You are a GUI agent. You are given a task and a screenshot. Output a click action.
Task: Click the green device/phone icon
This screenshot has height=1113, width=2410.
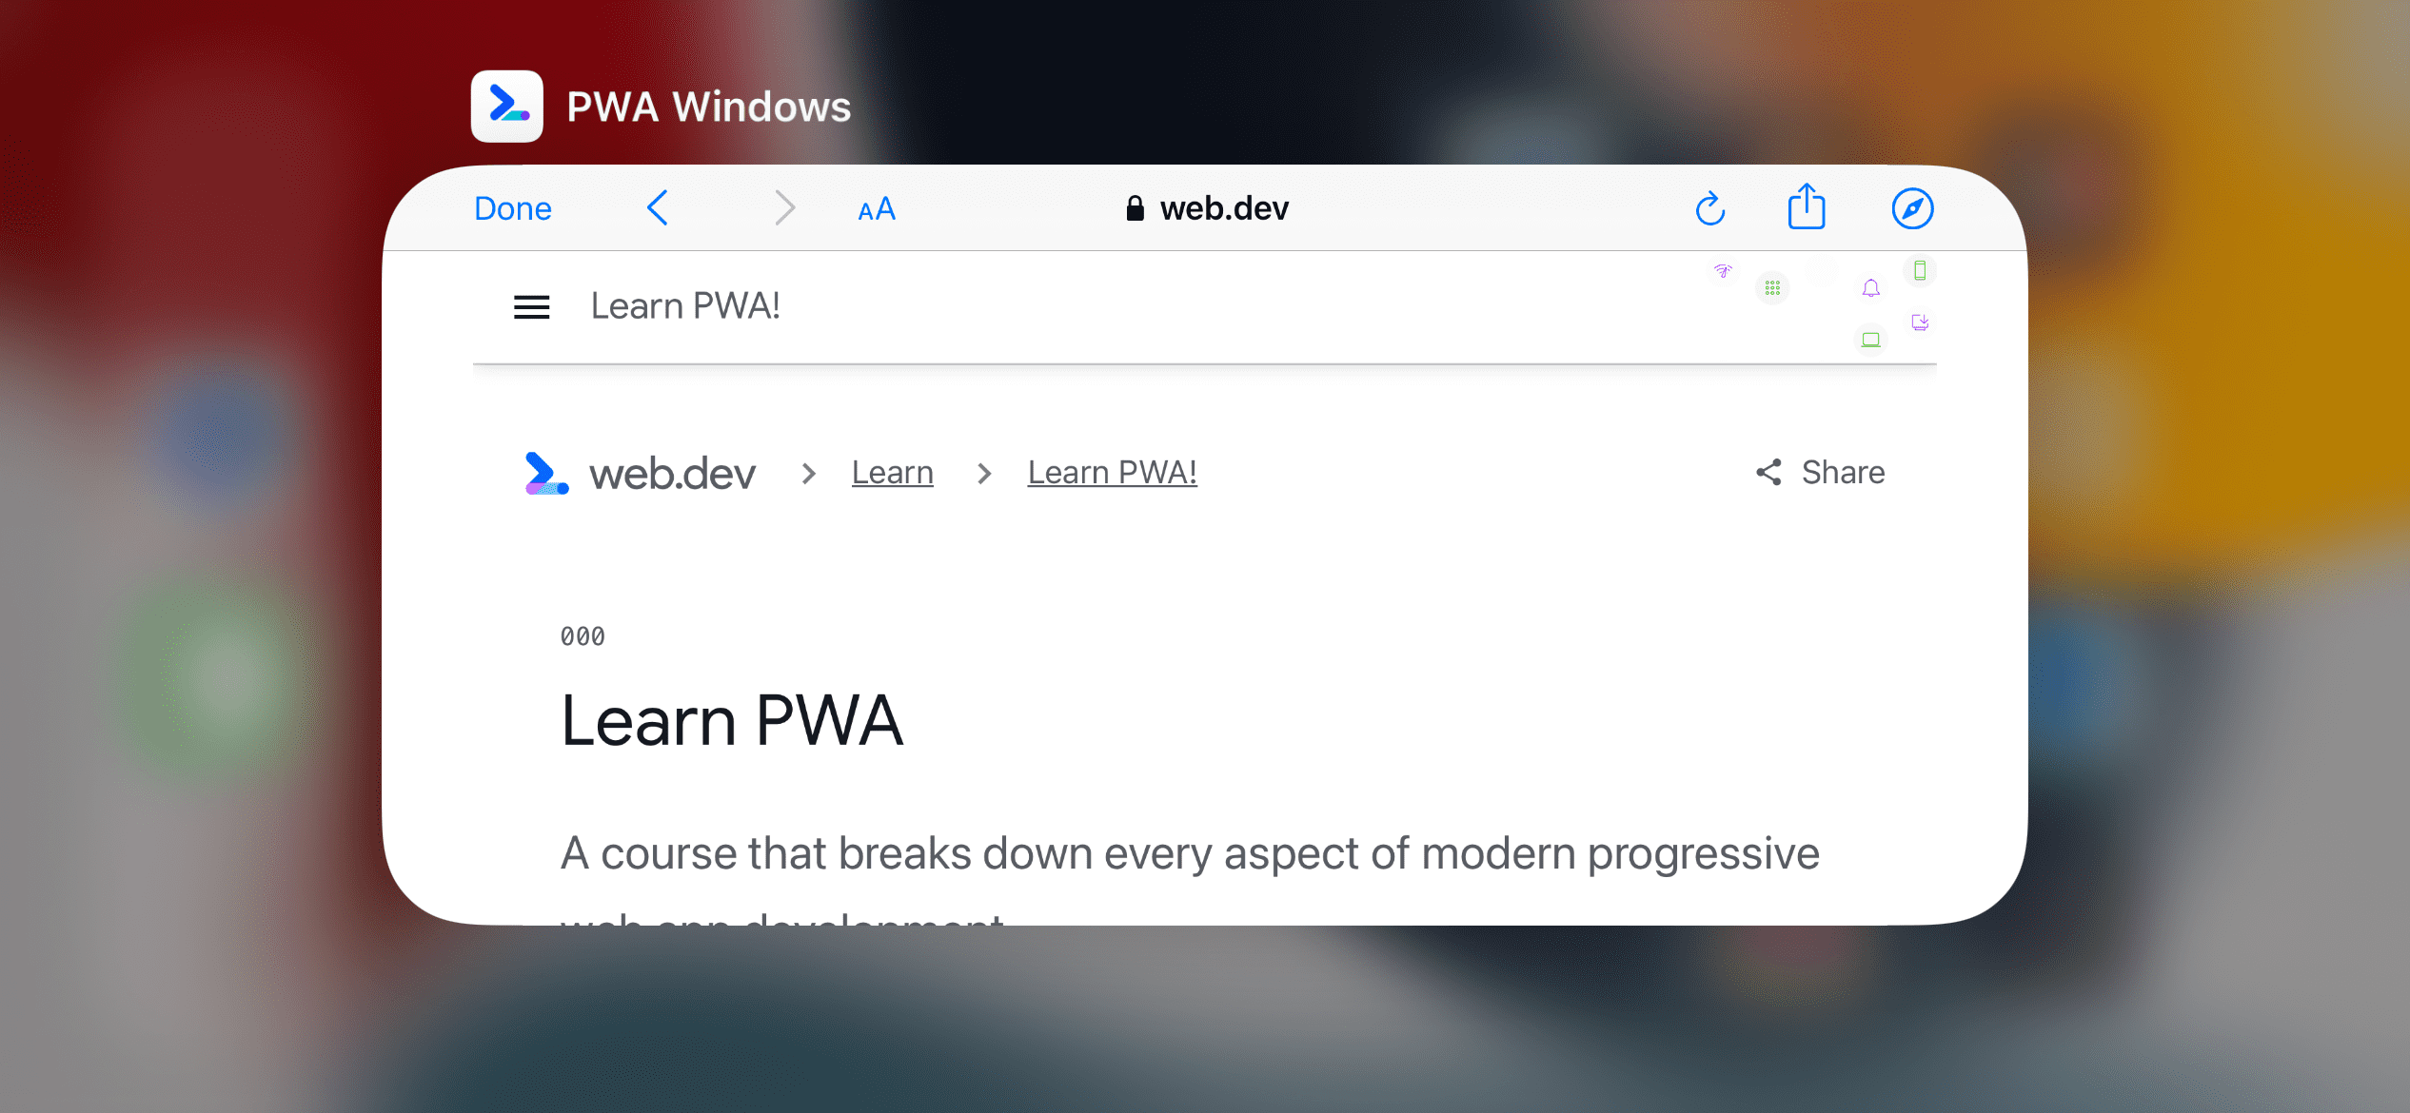tap(1920, 270)
